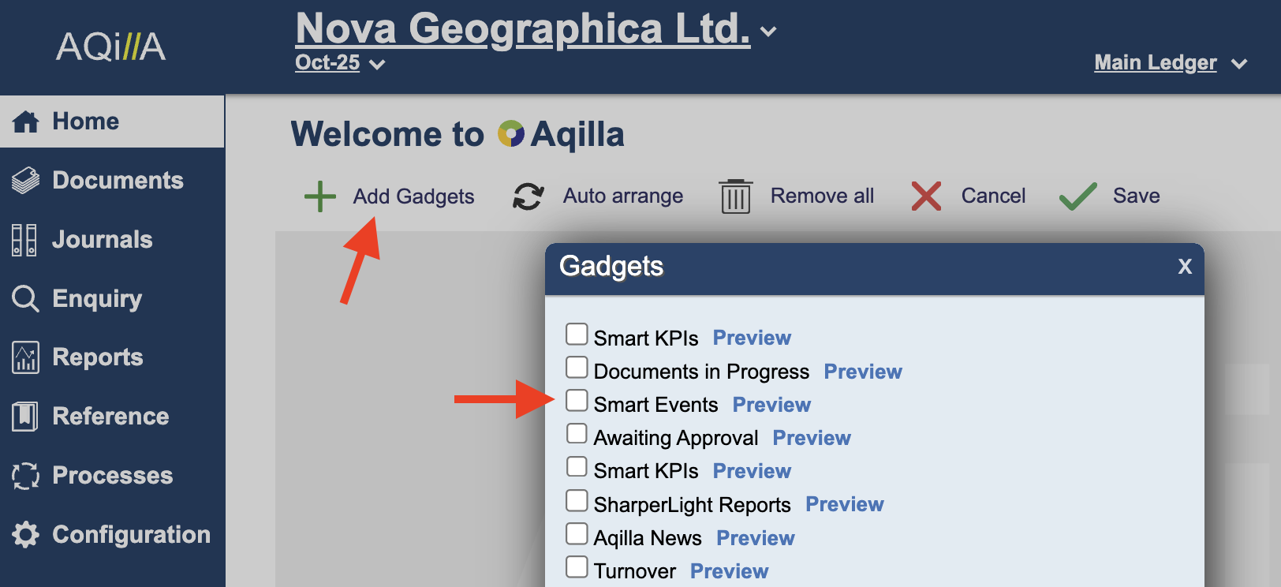Expand the Nova Geographica Ltd. company dropdown
This screenshot has width=1281, height=587.
coord(768,32)
